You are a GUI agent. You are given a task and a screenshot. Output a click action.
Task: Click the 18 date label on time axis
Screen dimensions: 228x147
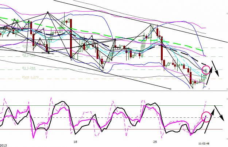pyautogui.click(x=75, y=142)
